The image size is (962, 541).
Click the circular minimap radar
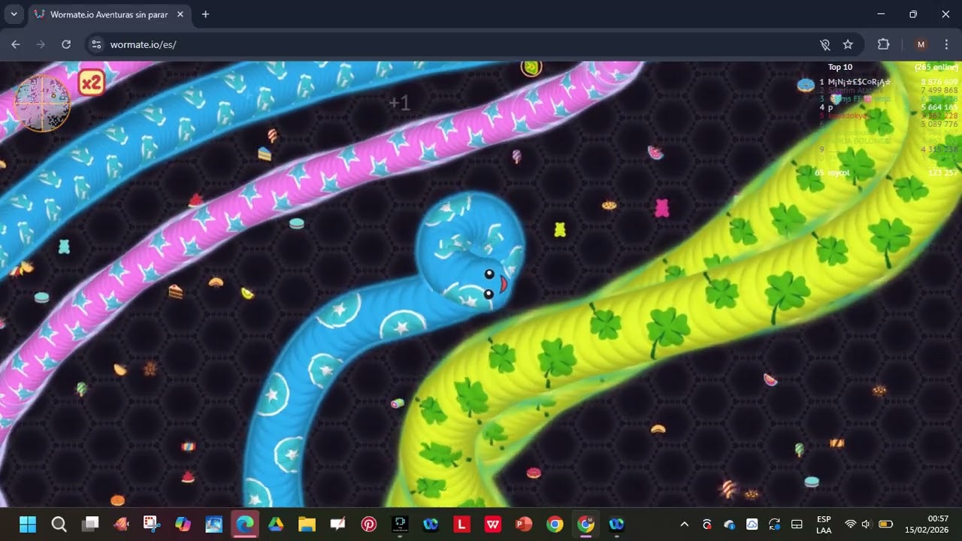pos(43,103)
